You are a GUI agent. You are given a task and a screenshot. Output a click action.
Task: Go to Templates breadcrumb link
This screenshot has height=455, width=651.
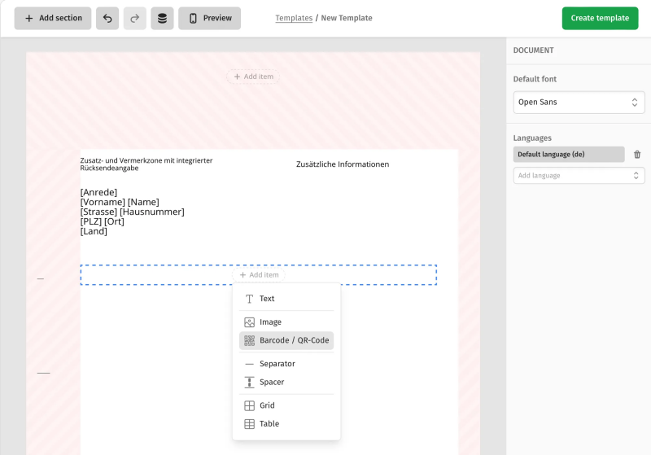click(294, 18)
